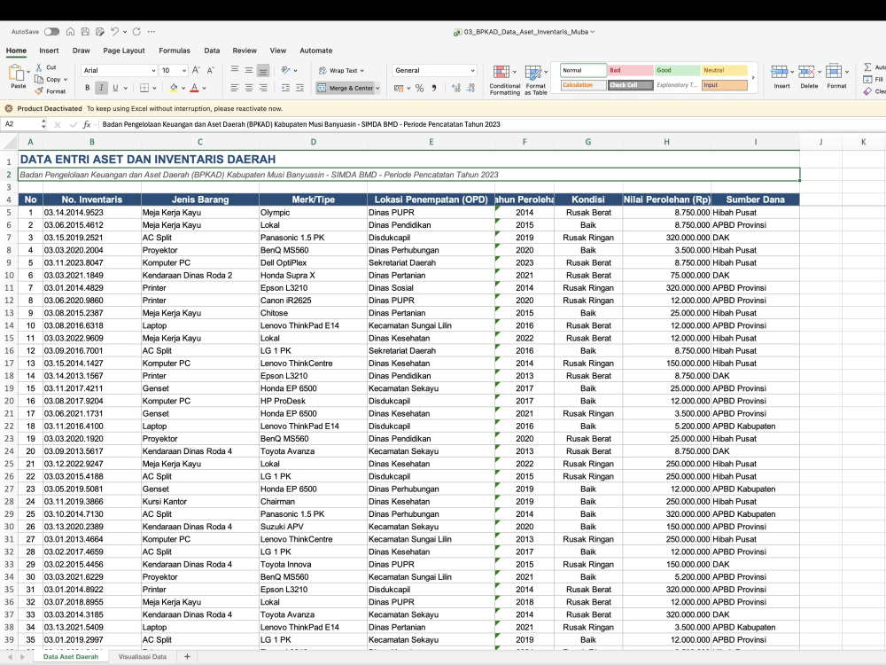Click the Align Left icon
The height and width of the screenshot is (665, 886).
[235, 88]
